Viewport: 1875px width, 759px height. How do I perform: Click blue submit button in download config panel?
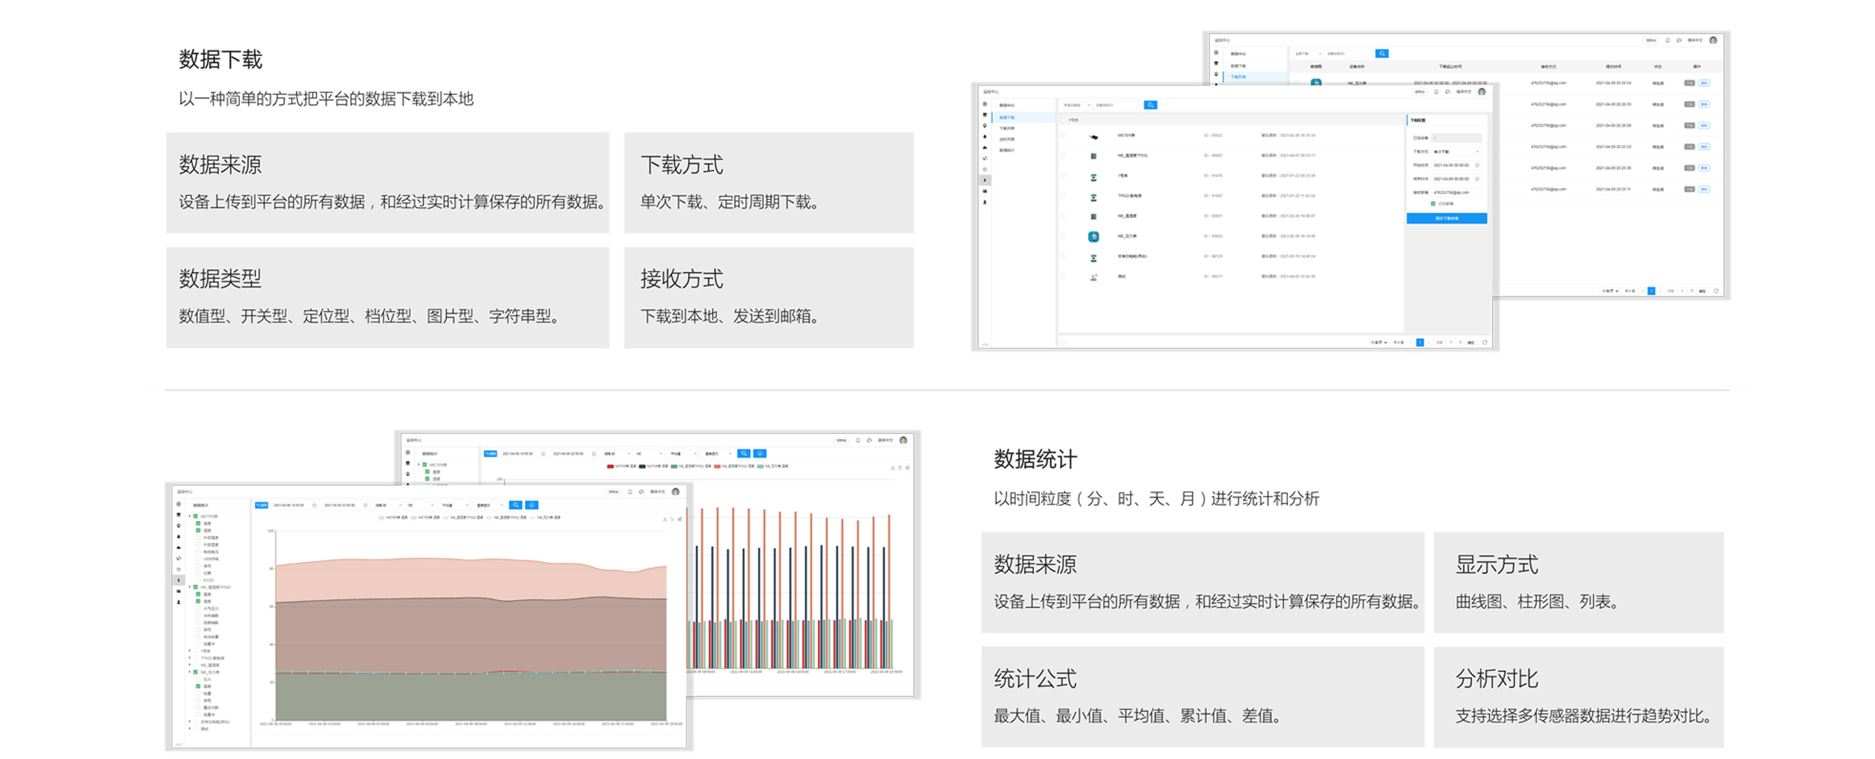(x=1446, y=218)
